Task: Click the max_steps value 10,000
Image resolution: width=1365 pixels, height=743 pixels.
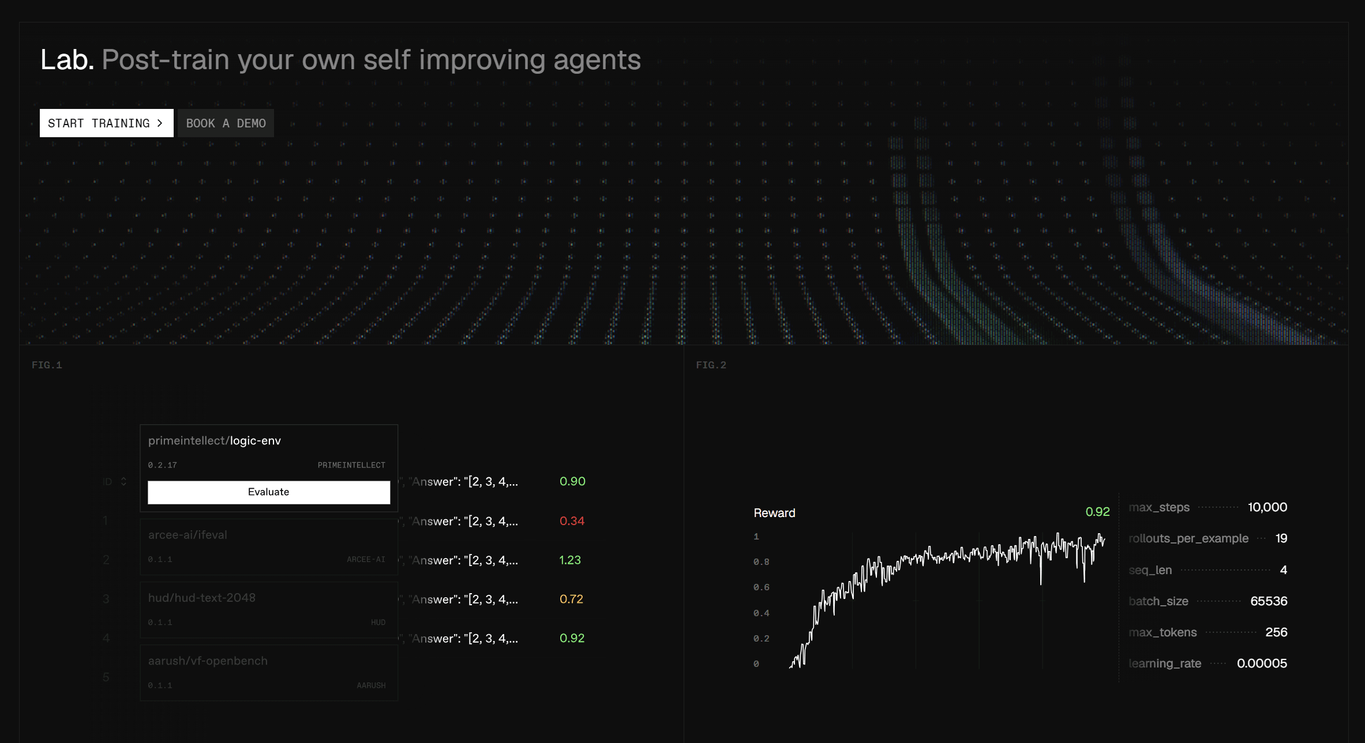Action: click(x=1267, y=507)
